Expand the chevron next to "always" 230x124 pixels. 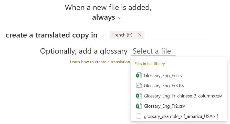coord(120,18)
